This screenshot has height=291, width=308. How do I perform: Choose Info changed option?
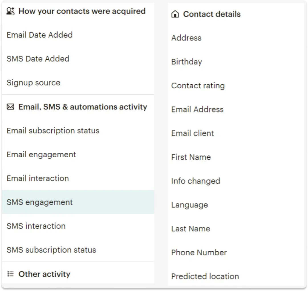[x=196, y=181]
